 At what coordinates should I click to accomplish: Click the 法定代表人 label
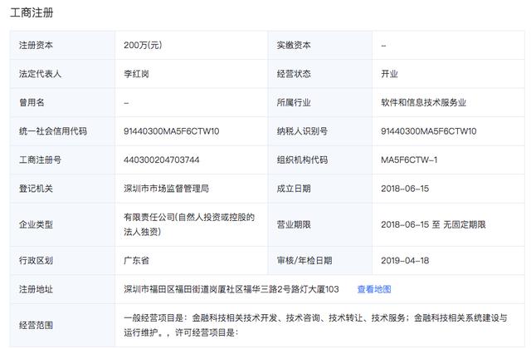coord(40,74)
